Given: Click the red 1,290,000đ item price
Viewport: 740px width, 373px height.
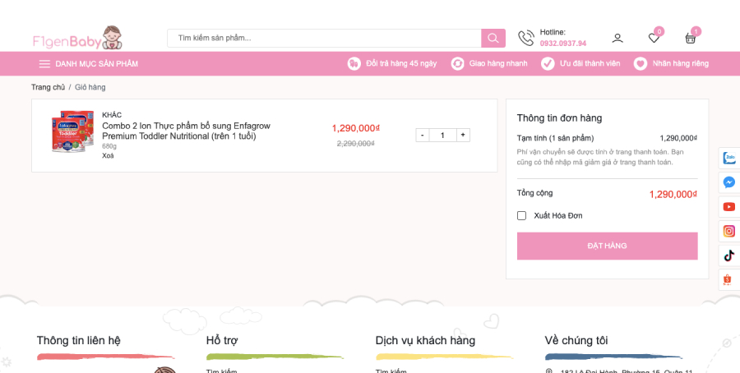Looking at the screenshot, I should [x=356, y=128].
